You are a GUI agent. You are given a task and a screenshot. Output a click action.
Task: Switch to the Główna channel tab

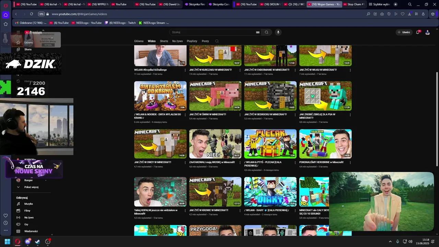(x=139, y=41)
